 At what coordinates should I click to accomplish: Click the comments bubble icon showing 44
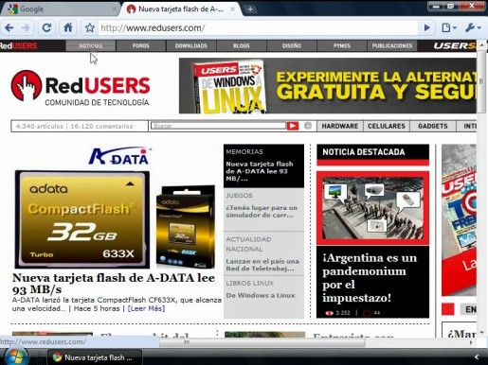(x=367, y=313)
